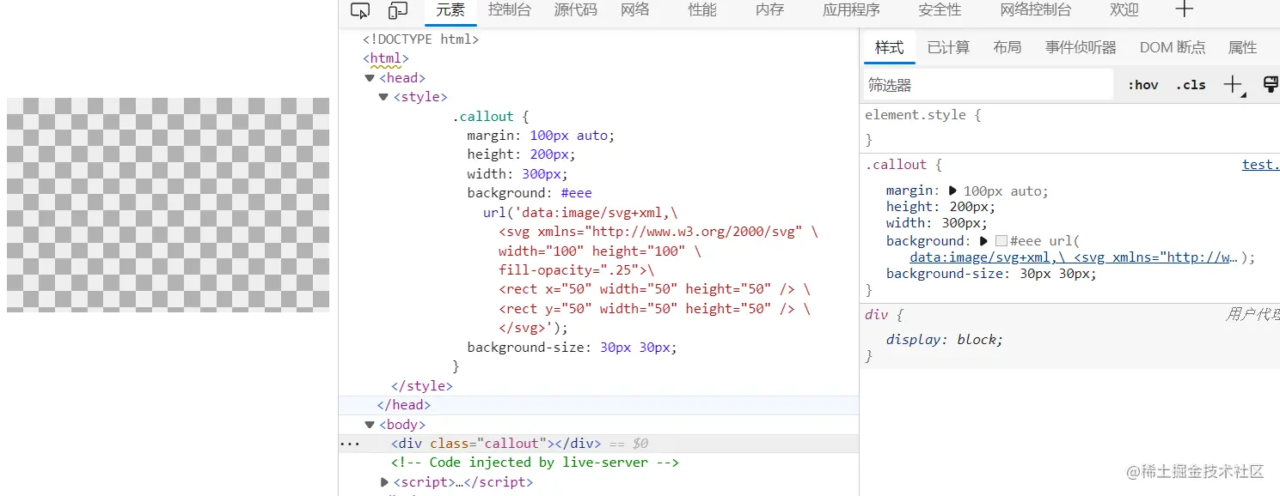Add a new DevTools tab with plus icon
1280x496 pixels.
tap(1184, 9)
